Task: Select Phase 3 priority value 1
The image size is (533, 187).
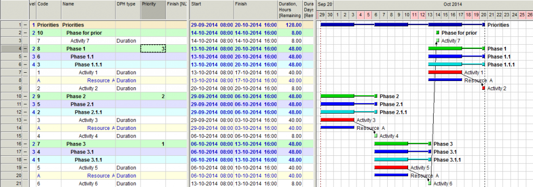Action: tap(154, 144)
